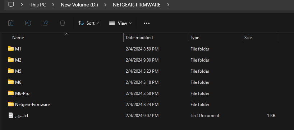Click File folder type in Netgear-Firmware row
This screenshot has width=294, height=130.
[200, 105]
